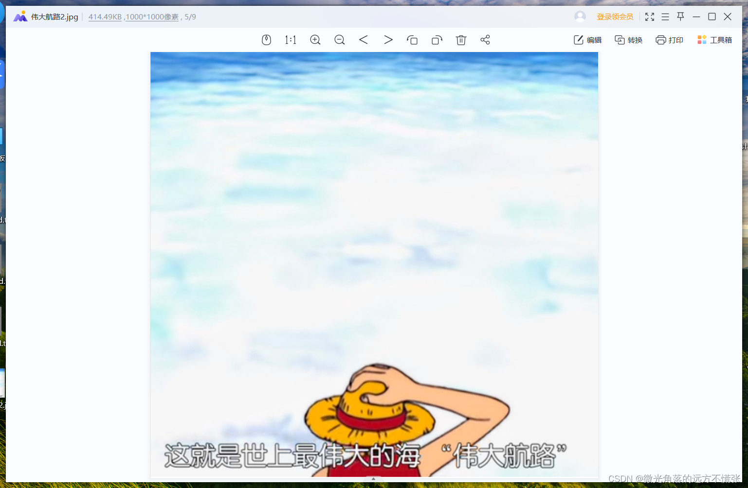Click the 登录领会员 login link
The width and height of the screenshot is (748, 488).
tap(615, 17)
